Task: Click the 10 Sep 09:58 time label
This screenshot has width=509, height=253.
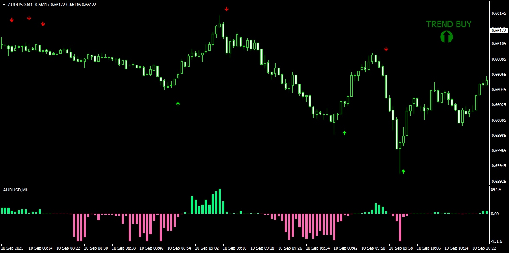Action: coord(401,248)
